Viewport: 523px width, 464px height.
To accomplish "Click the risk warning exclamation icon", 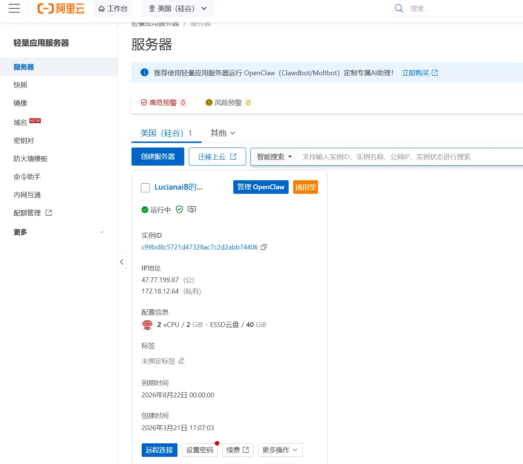I will coord(209,102).
